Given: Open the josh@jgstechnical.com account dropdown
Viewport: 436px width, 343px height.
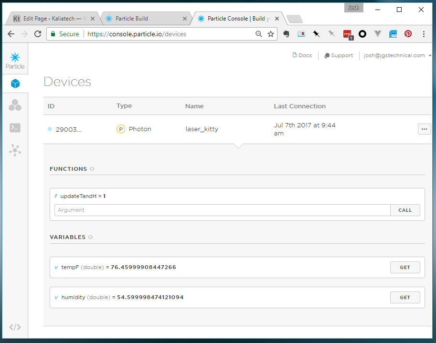Looking at the screenshot, I should [x=397, y=55].
